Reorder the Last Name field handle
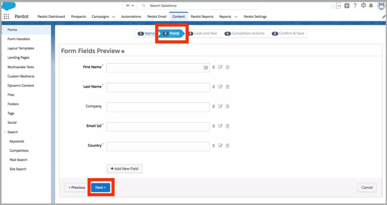The image size is (387, 205). pos(214,87)
